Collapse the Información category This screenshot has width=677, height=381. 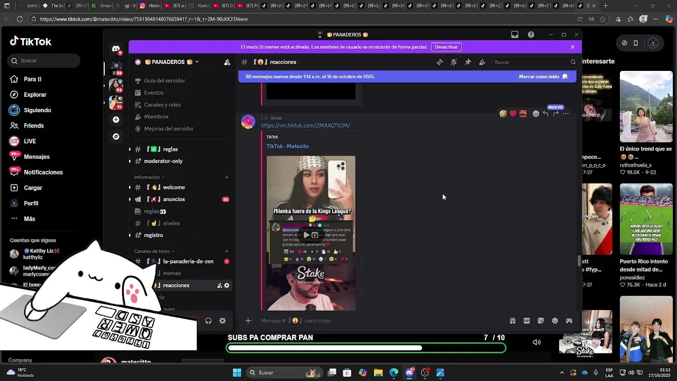pos(149,177)
